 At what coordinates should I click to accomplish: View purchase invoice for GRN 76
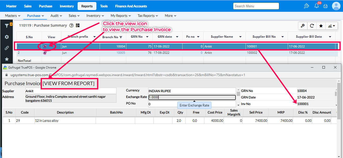[45, 53]
